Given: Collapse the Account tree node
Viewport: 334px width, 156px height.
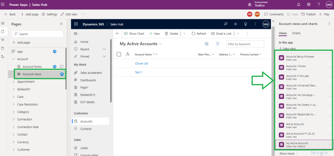Looking at the screenshot, I should click(x=13, y=59).
